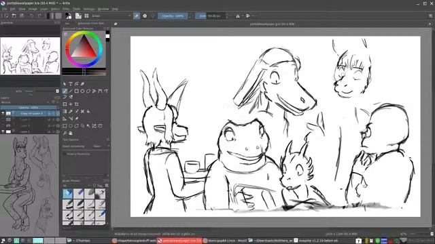Screen dimensions: 435x244
Task: Select the Text tool in toolbox
Action: click(x=71, y=84)
